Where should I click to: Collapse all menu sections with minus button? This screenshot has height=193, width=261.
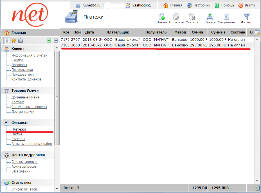click(56, 41)
